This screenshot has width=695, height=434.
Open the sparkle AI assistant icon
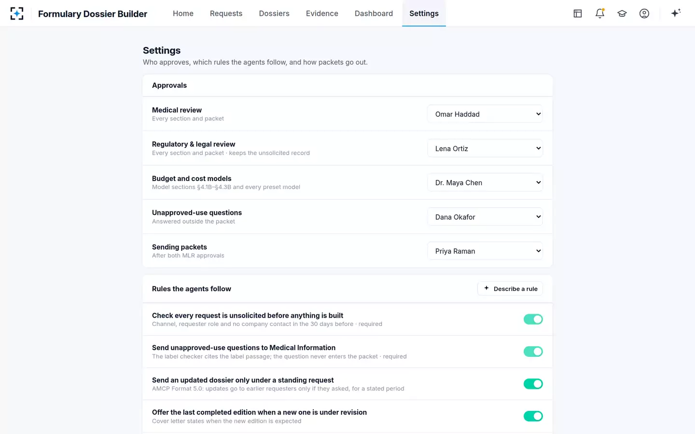pos(676,13)
